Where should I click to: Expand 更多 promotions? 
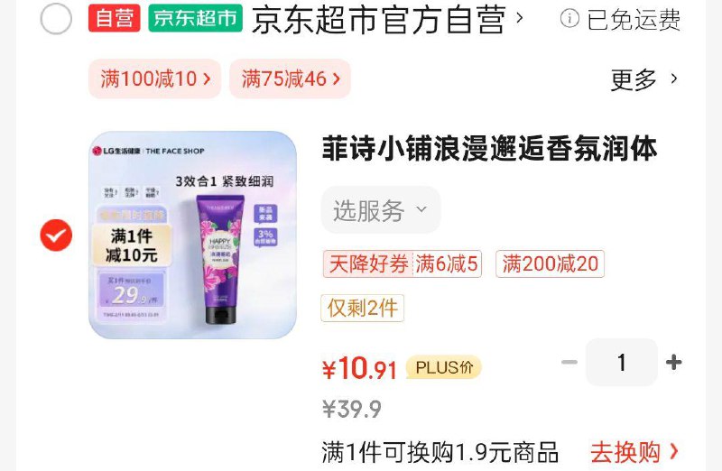643,79
